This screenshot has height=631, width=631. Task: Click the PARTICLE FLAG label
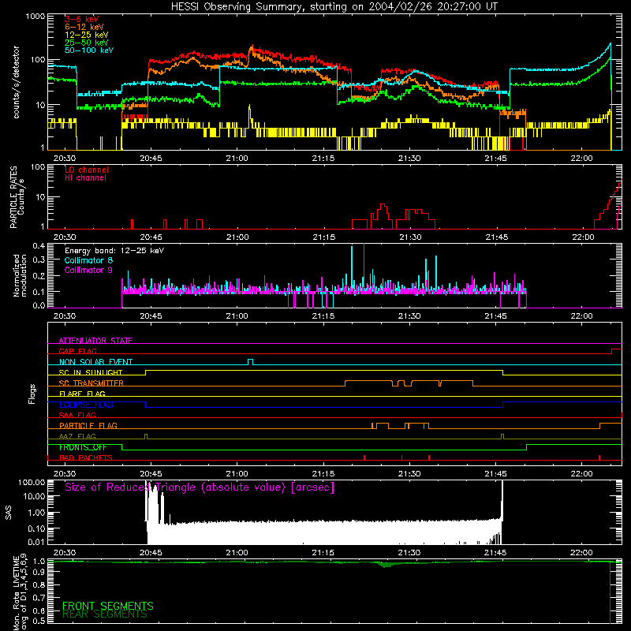pos(88,425)
